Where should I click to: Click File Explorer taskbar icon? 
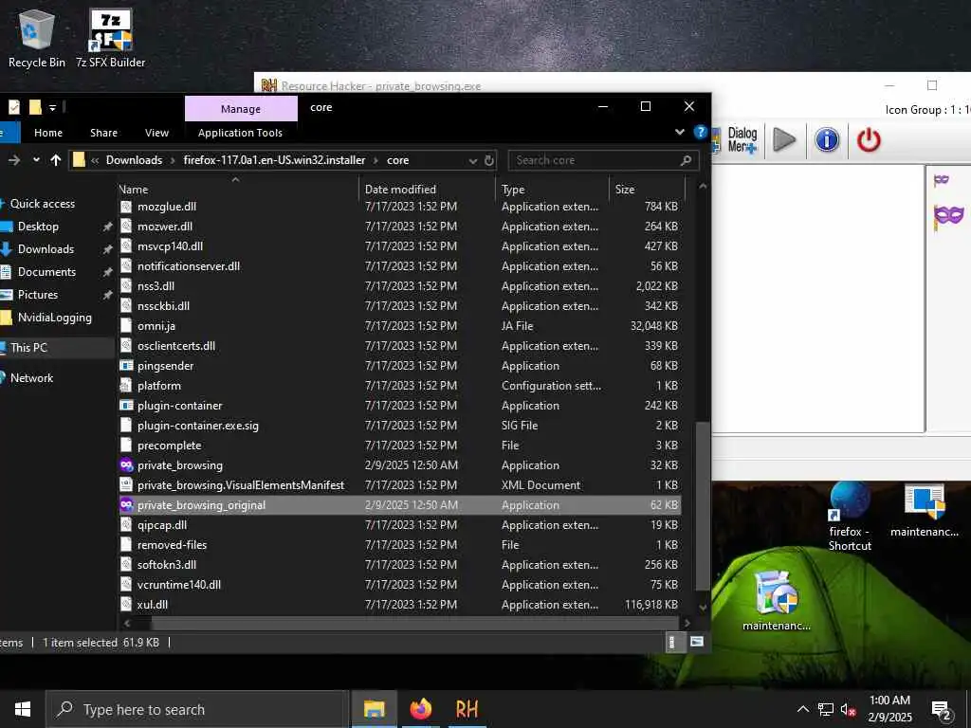tap(374, 709)
